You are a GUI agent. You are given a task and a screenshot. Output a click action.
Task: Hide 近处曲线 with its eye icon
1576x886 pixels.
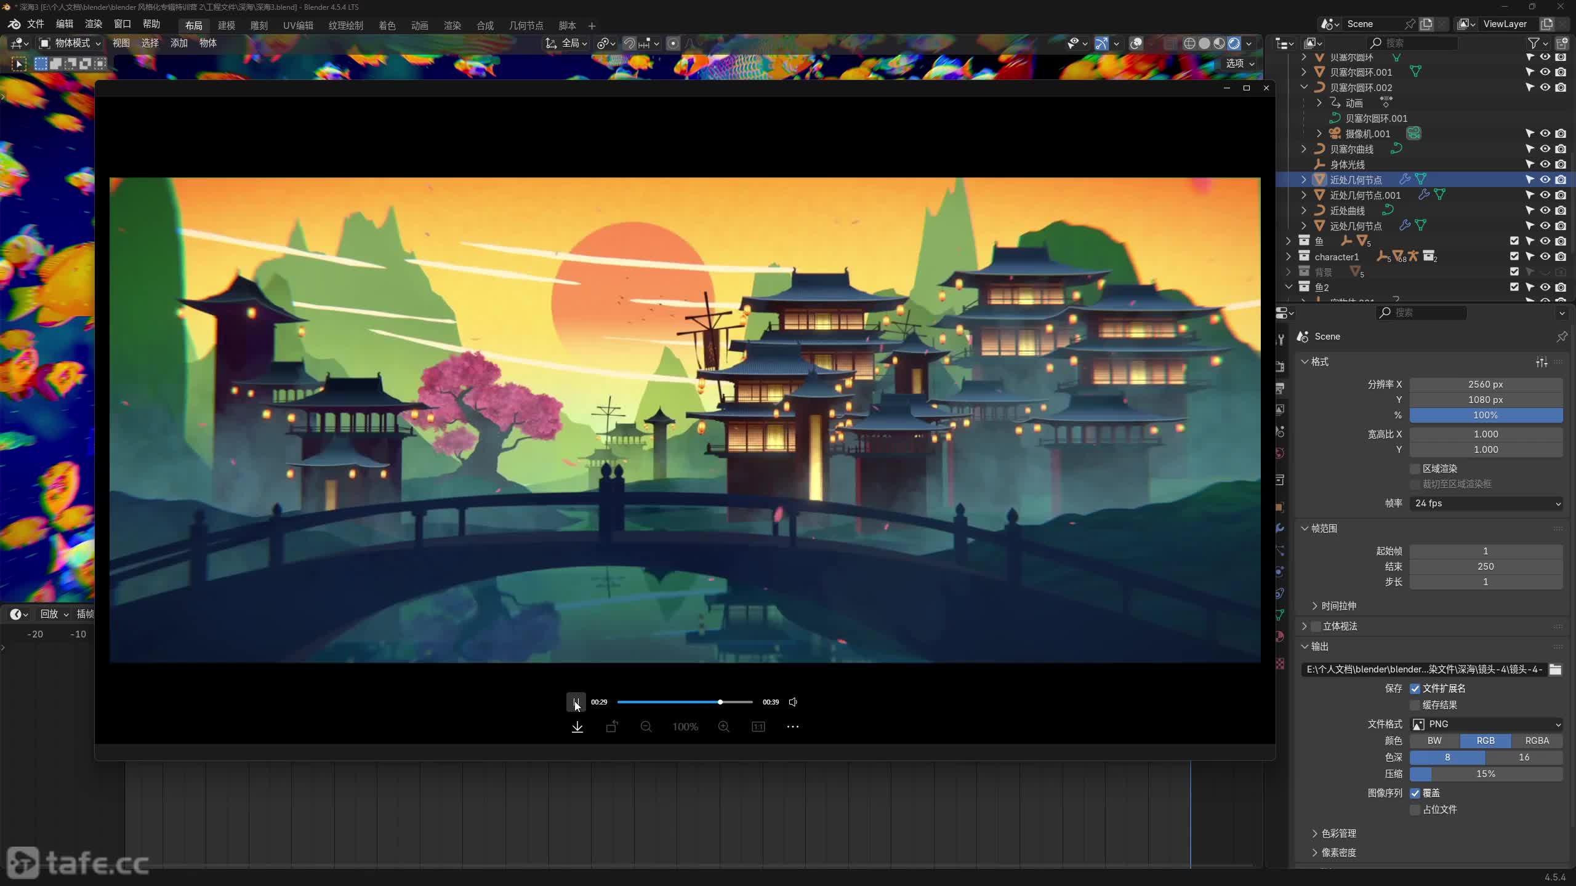(1545, 210)
